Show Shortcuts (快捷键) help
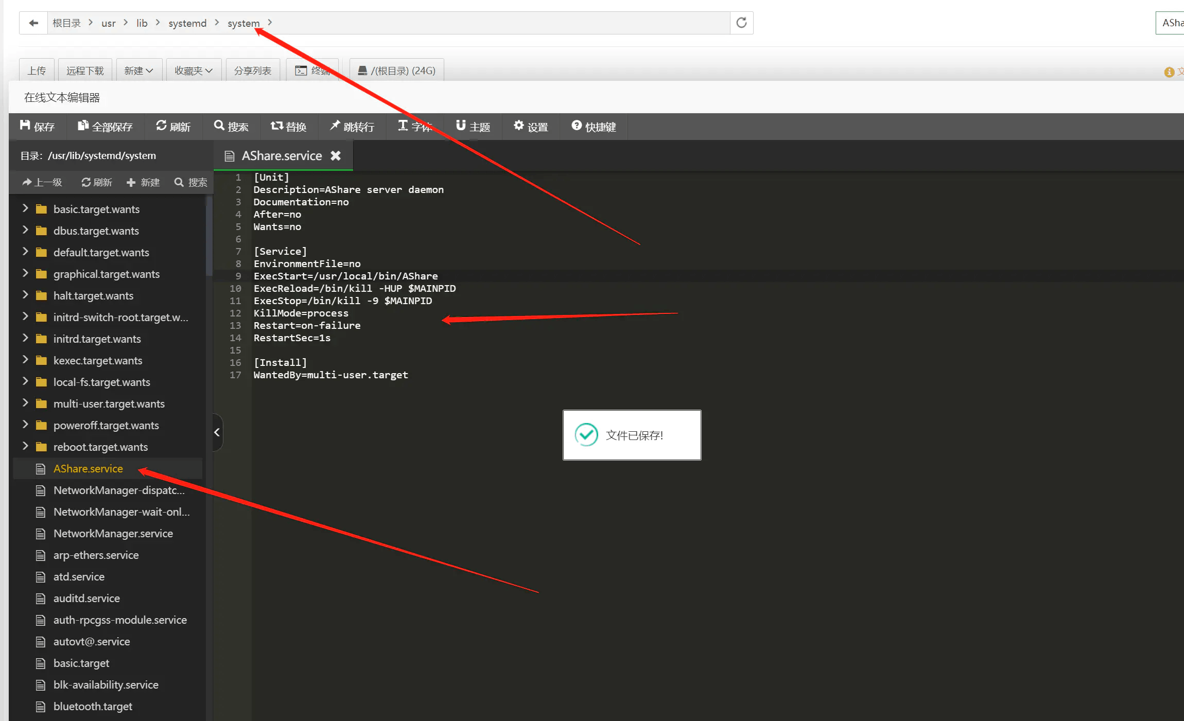Viewport: 1184px width, 721px height. [594, 127]
